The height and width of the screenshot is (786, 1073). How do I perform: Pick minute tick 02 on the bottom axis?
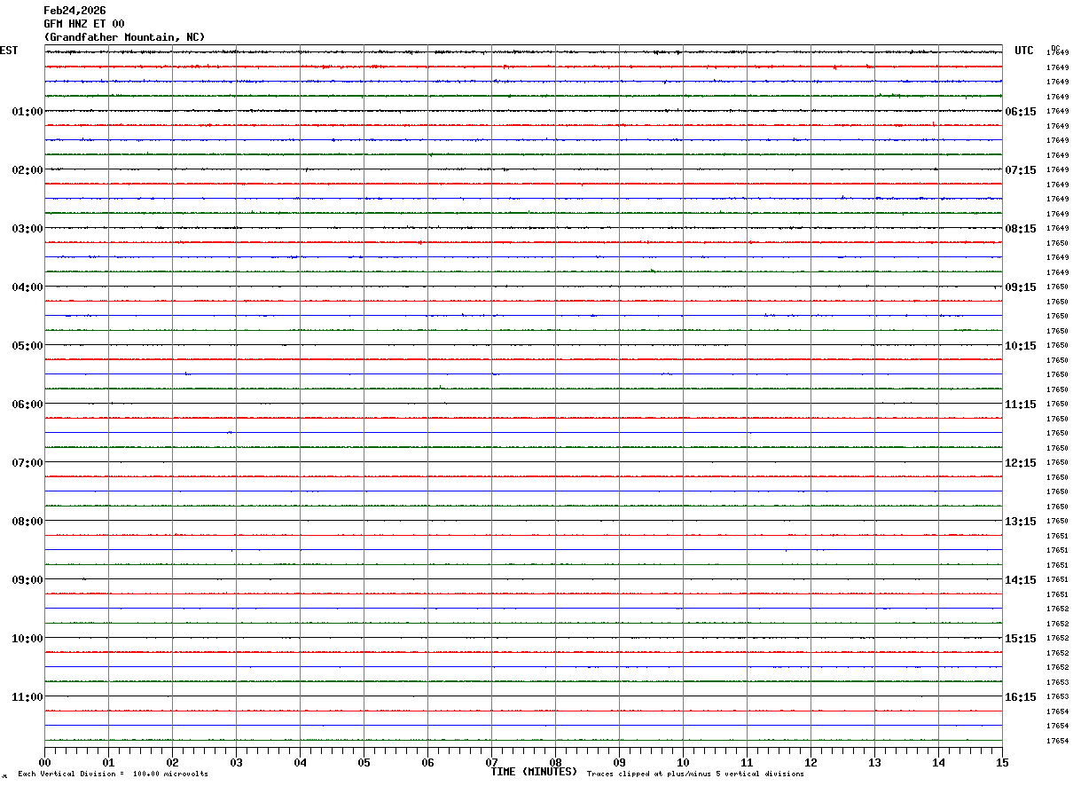(172, 762)
